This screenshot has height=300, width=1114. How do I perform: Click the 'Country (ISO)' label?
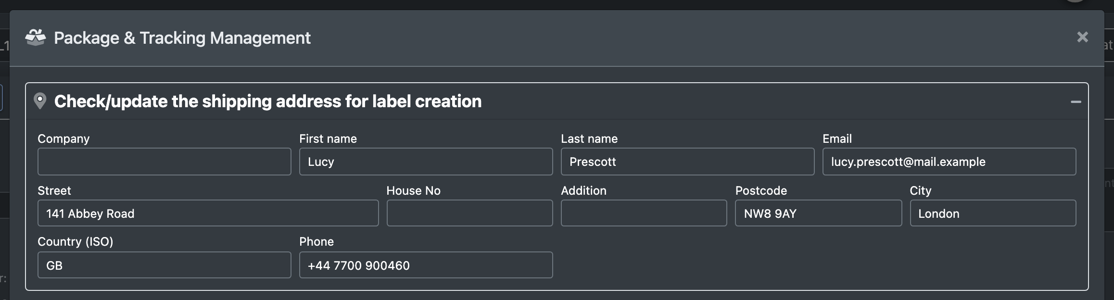click(76, 241)
